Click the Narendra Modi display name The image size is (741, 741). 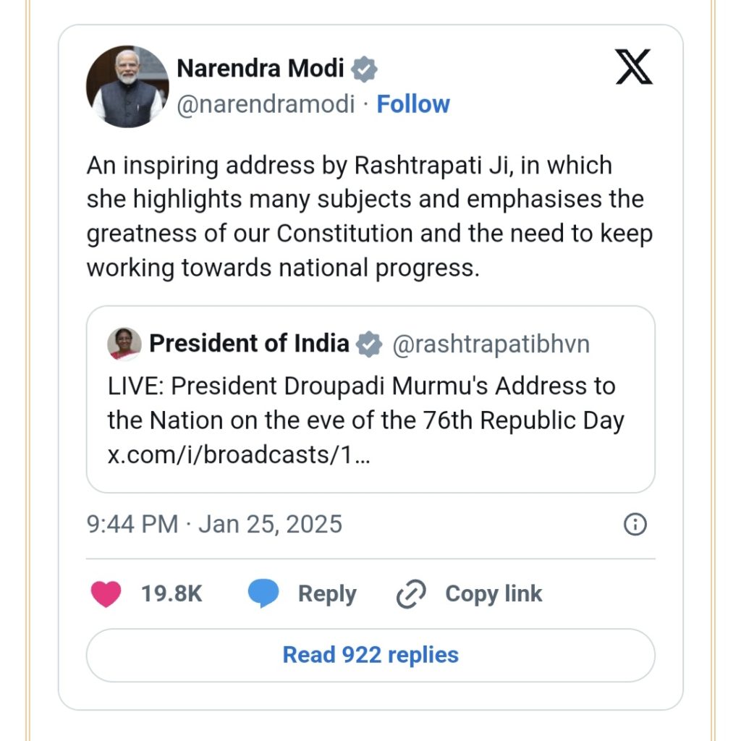tap(261, 69)
